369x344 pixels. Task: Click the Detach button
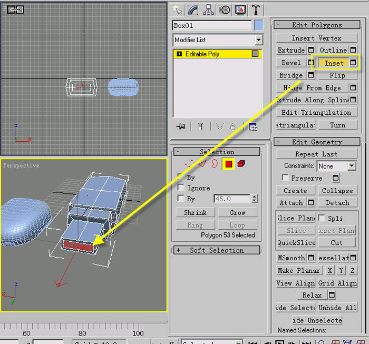click(337, 202)
